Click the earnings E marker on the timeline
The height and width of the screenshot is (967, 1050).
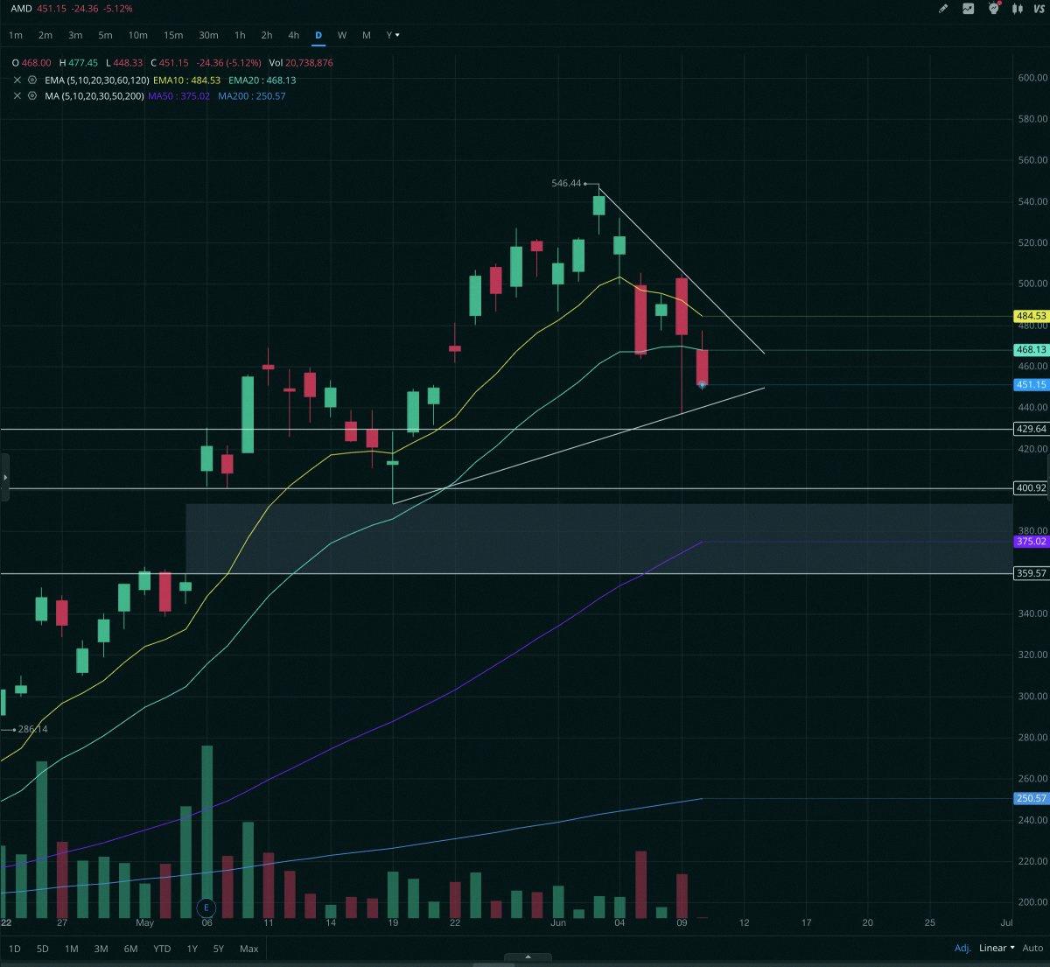[x=206, y=907]
